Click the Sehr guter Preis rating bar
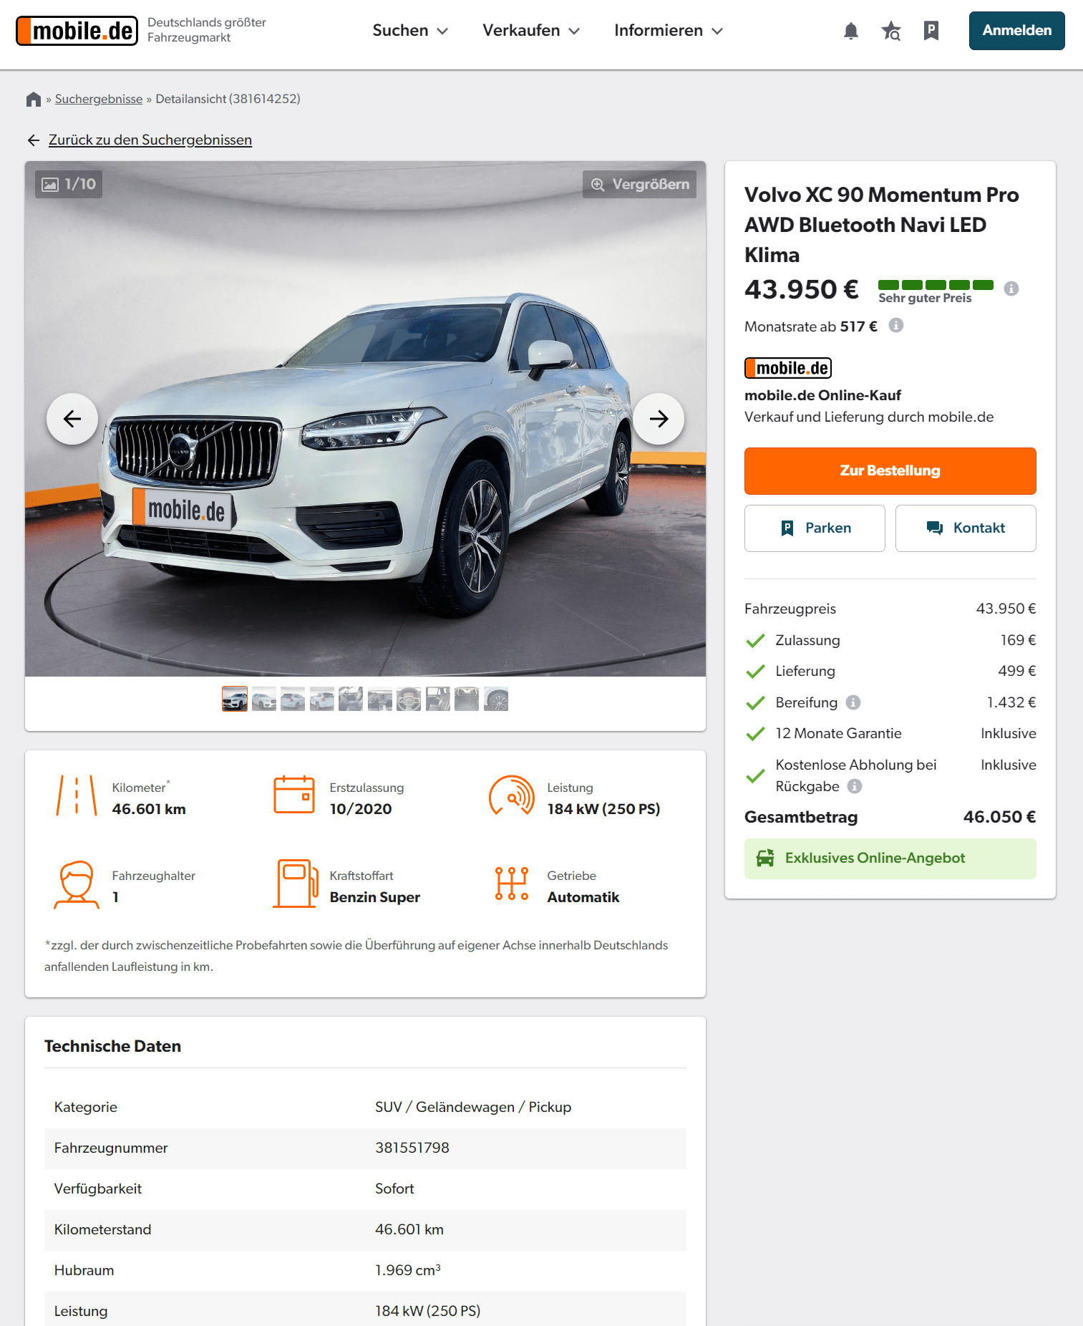The height and width of the screenshot is (1326, 1083). click(936, 285)
